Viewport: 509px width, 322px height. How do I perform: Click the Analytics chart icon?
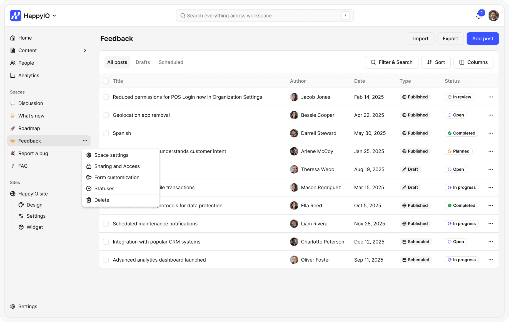(x=13, y=75)
